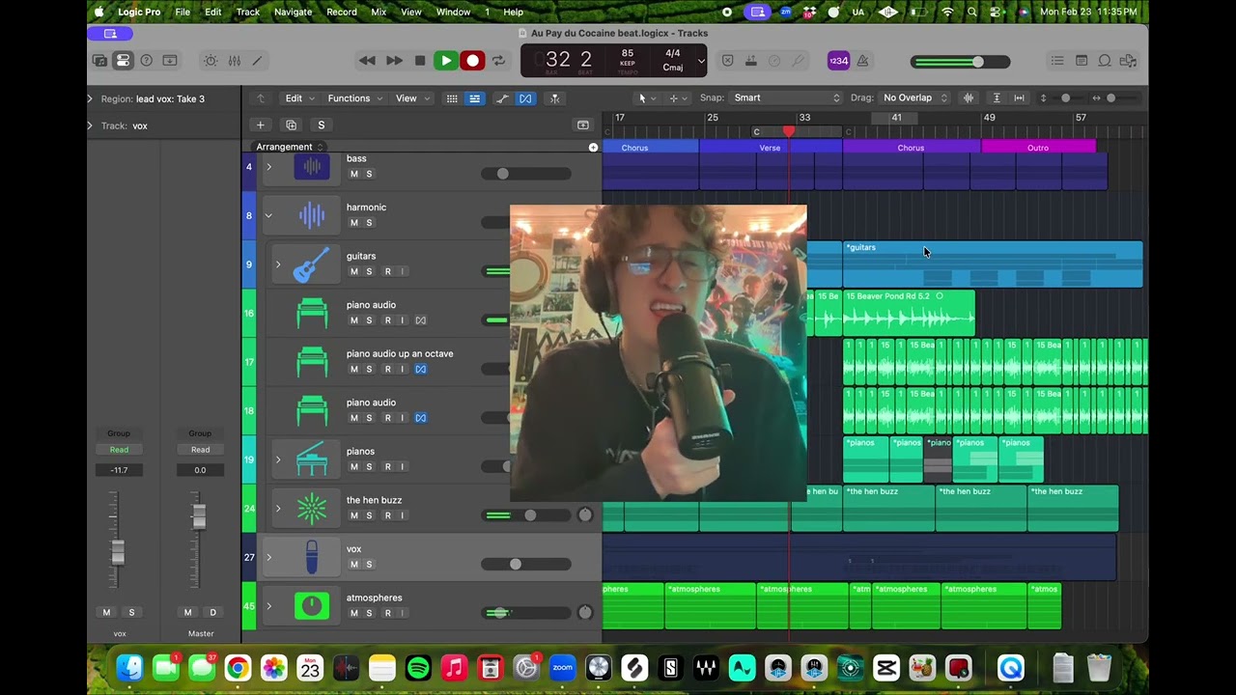The height and width of the screenshot is (695, 1236).
Task: Open the media Browsers panel
Action: 1128,61
